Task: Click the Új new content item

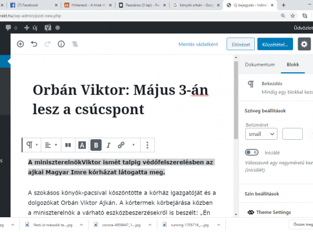Action: (31, 28)
